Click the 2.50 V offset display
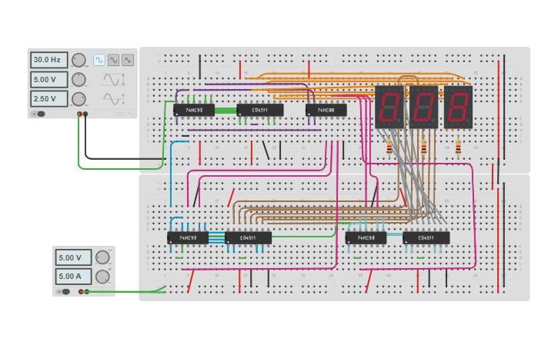Screen dimensions: 558x348 49,98
